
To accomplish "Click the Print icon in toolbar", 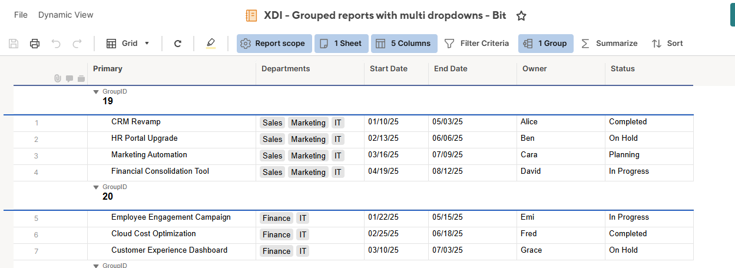I will point(35,44).
